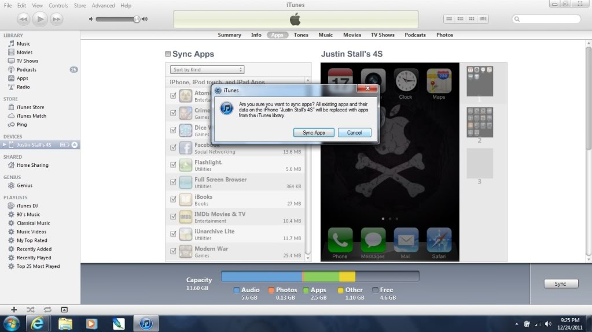Viewport: 592px width, 332px height.
Task: Click the eject icon next to Justin Stall's 4S
Action: click(x=75, y=145)
